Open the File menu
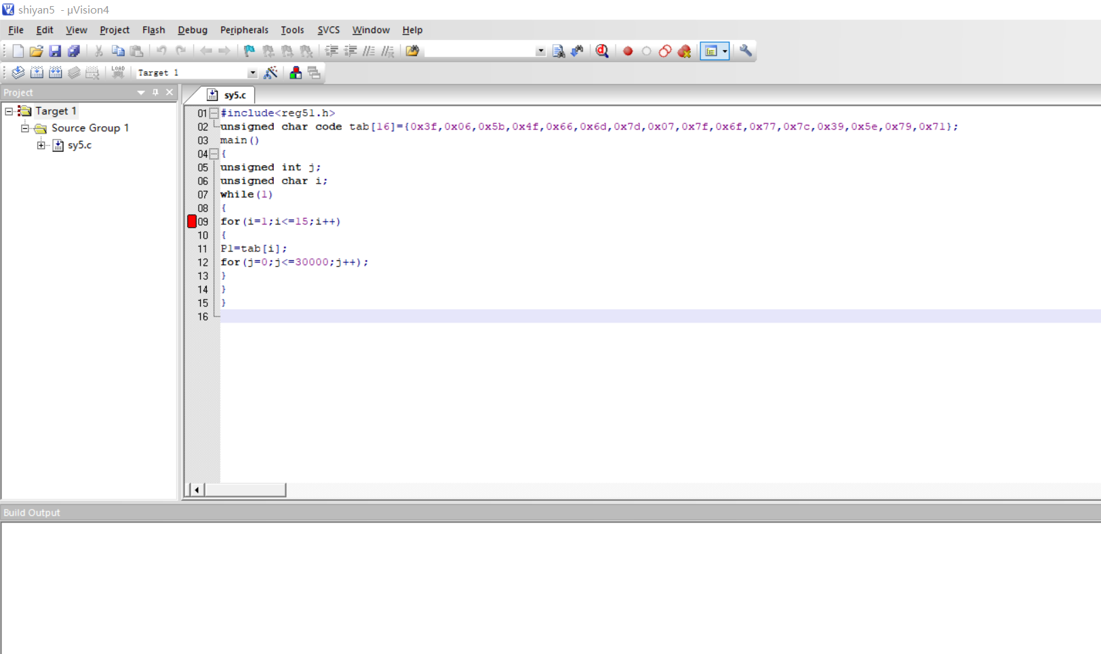 pos(16,30)
